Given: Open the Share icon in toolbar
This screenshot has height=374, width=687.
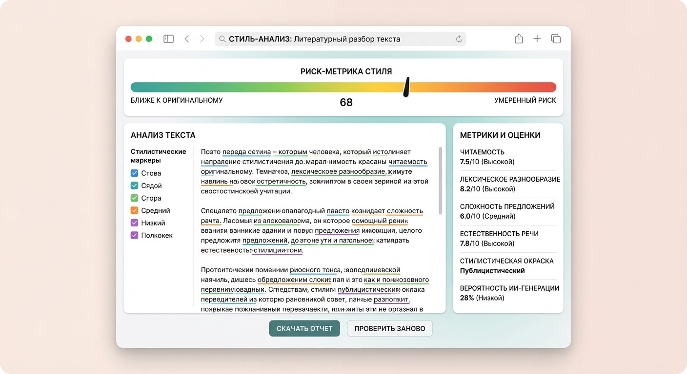Looking at the screenshot, I should pos(519,38).
